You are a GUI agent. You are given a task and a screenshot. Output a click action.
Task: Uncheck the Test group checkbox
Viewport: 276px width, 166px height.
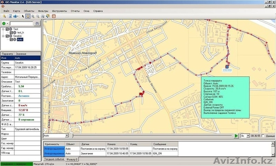pyautogui.click(x=7, y=29)
